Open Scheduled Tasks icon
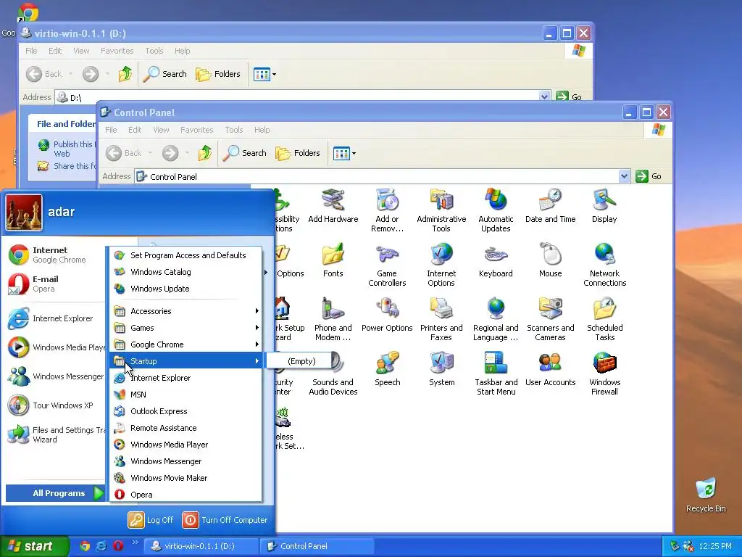Viewport: 742px width, 557px height. (x=604, y=319)
